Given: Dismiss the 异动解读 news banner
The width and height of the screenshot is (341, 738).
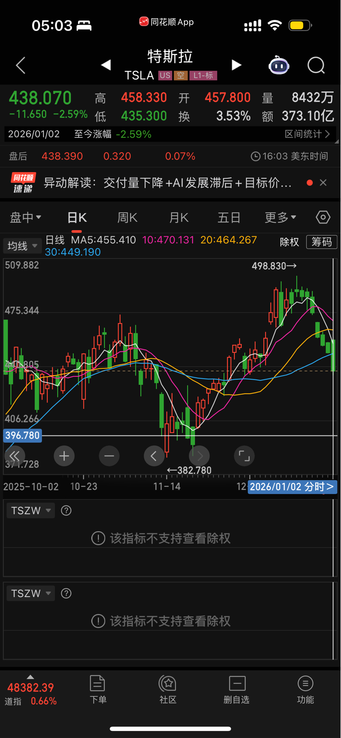Looking at the screenshot, I should (323, 183).
